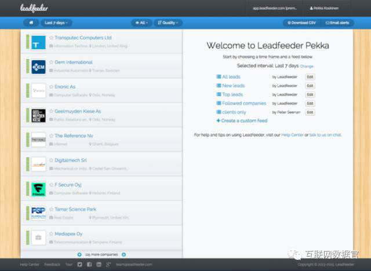The width and height of the screenshot is (371, 271).
Task: Toggle follow star for F Secure Oyj
Action: (51, 185)
